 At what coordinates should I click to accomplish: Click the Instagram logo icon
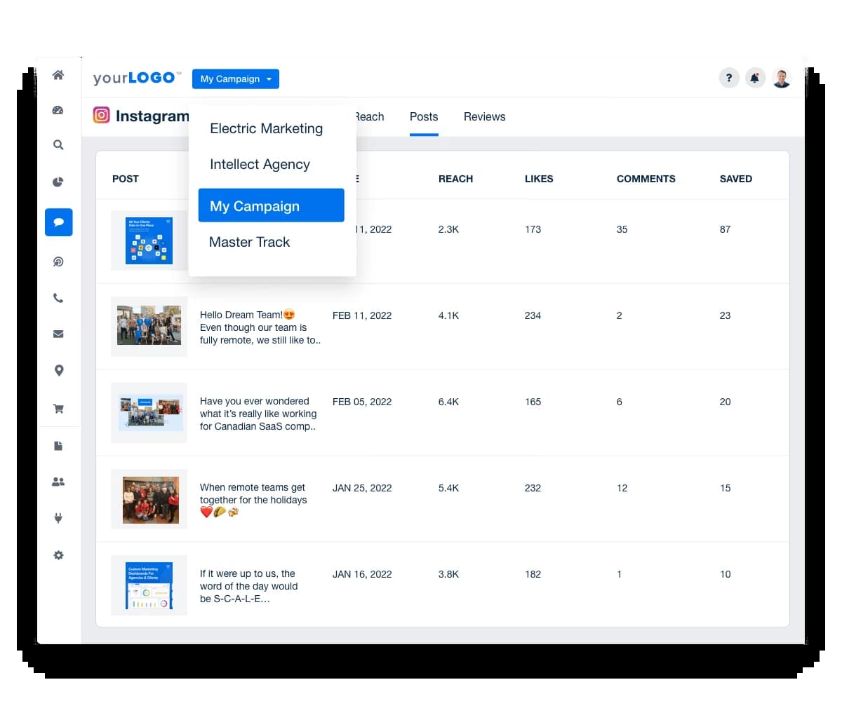(x=102, y=116)
